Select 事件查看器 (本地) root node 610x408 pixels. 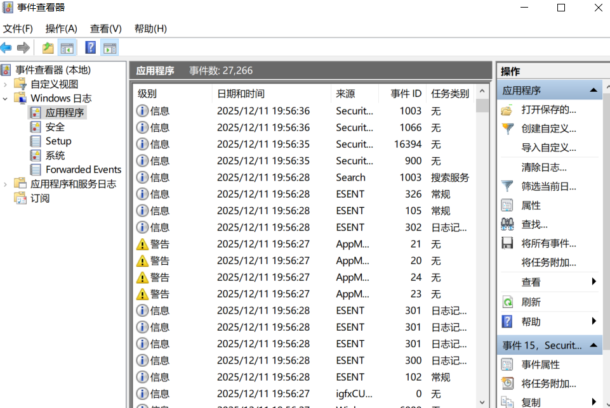53,70
